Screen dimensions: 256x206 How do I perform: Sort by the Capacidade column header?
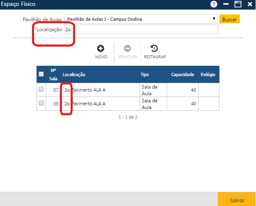pos(182,74)
